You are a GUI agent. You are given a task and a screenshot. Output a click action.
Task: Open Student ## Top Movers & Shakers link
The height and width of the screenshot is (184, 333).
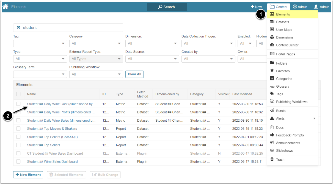[x=52, y=129]
